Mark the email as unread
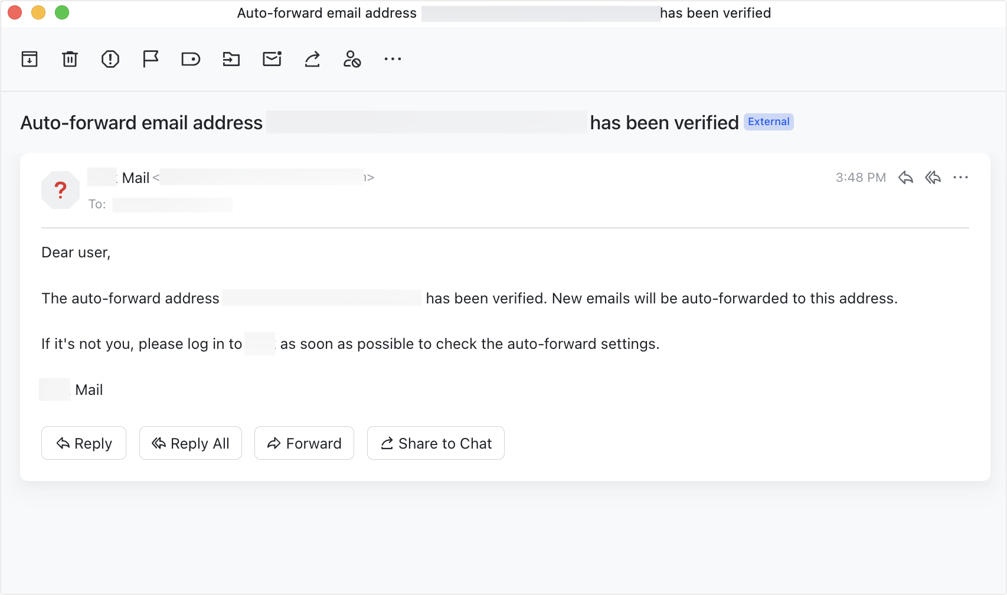The image size is (1007, 595). [271, 59]
